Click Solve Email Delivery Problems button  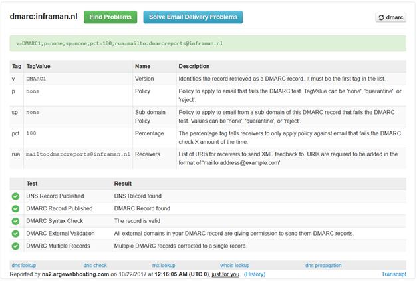[193, 17]
